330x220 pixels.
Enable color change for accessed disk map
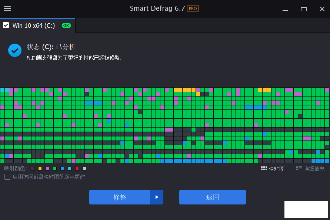click(7, 177)
